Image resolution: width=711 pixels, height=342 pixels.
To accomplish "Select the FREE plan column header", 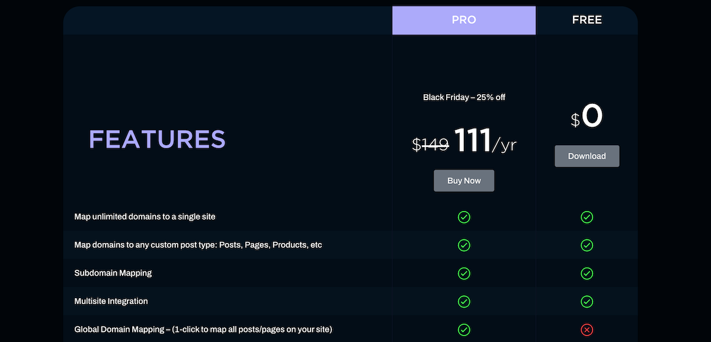I will (x=587, y=20).
